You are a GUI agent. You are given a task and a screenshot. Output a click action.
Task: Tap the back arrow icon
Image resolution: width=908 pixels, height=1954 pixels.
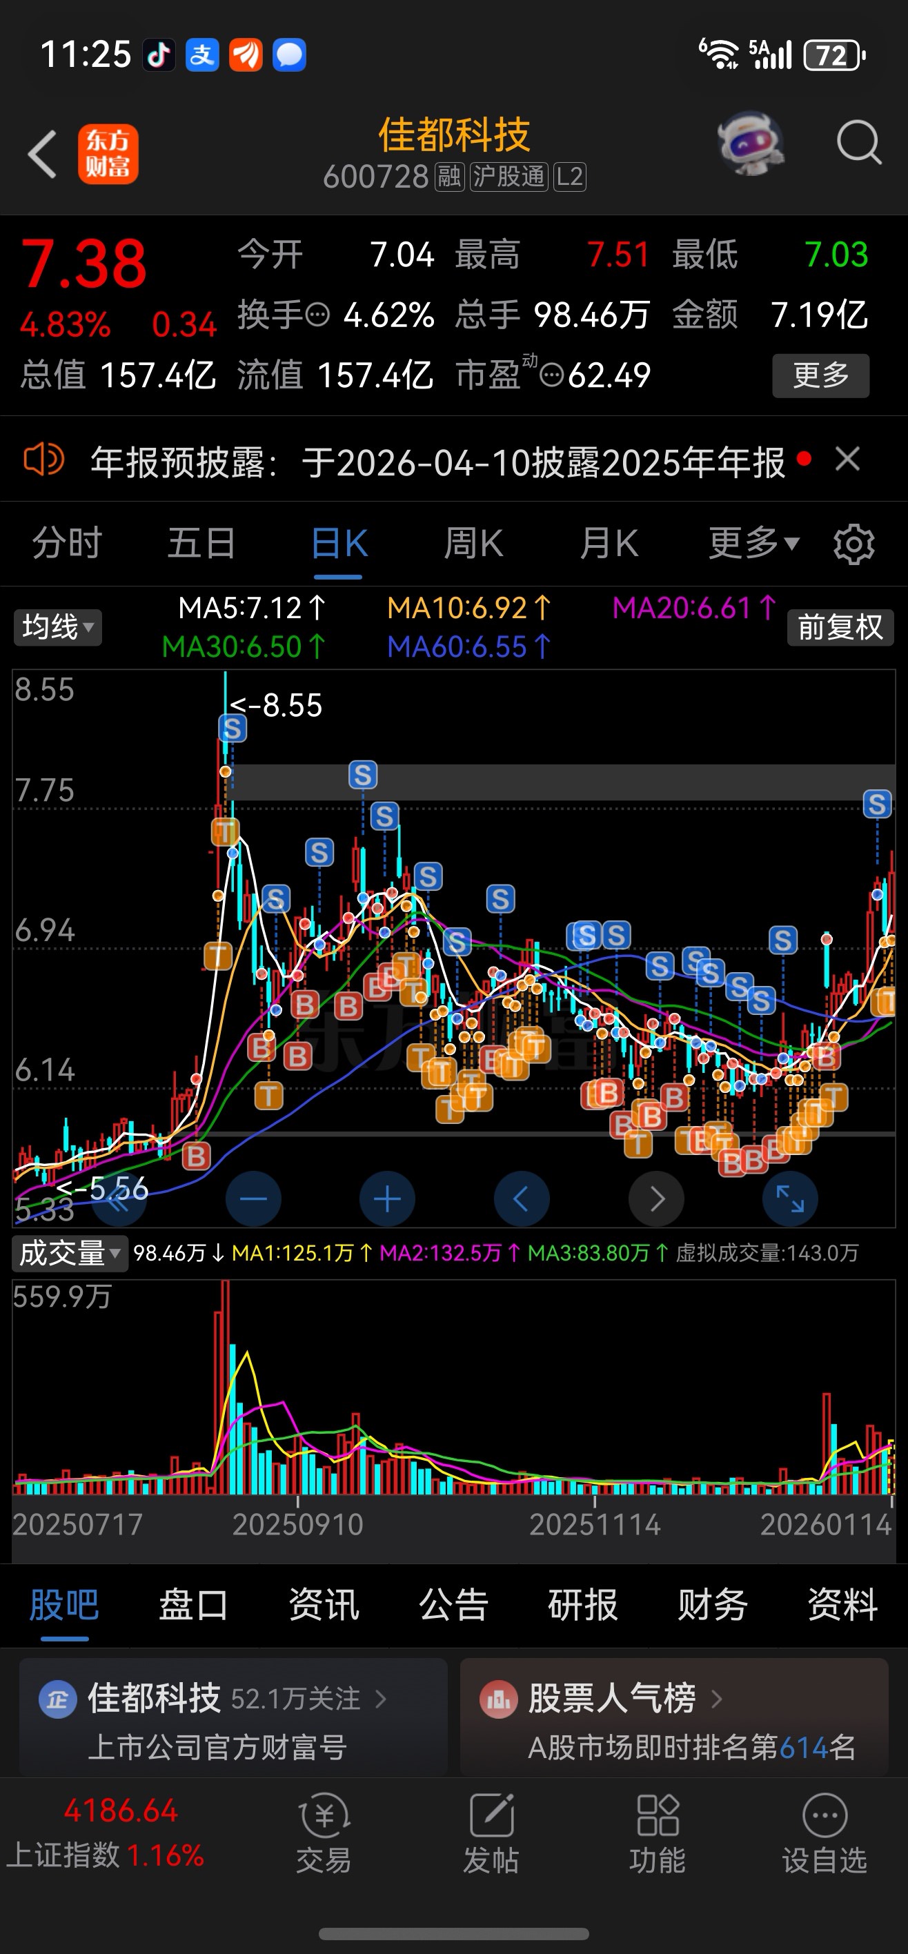pyautogui.click(x=43, y=154)
